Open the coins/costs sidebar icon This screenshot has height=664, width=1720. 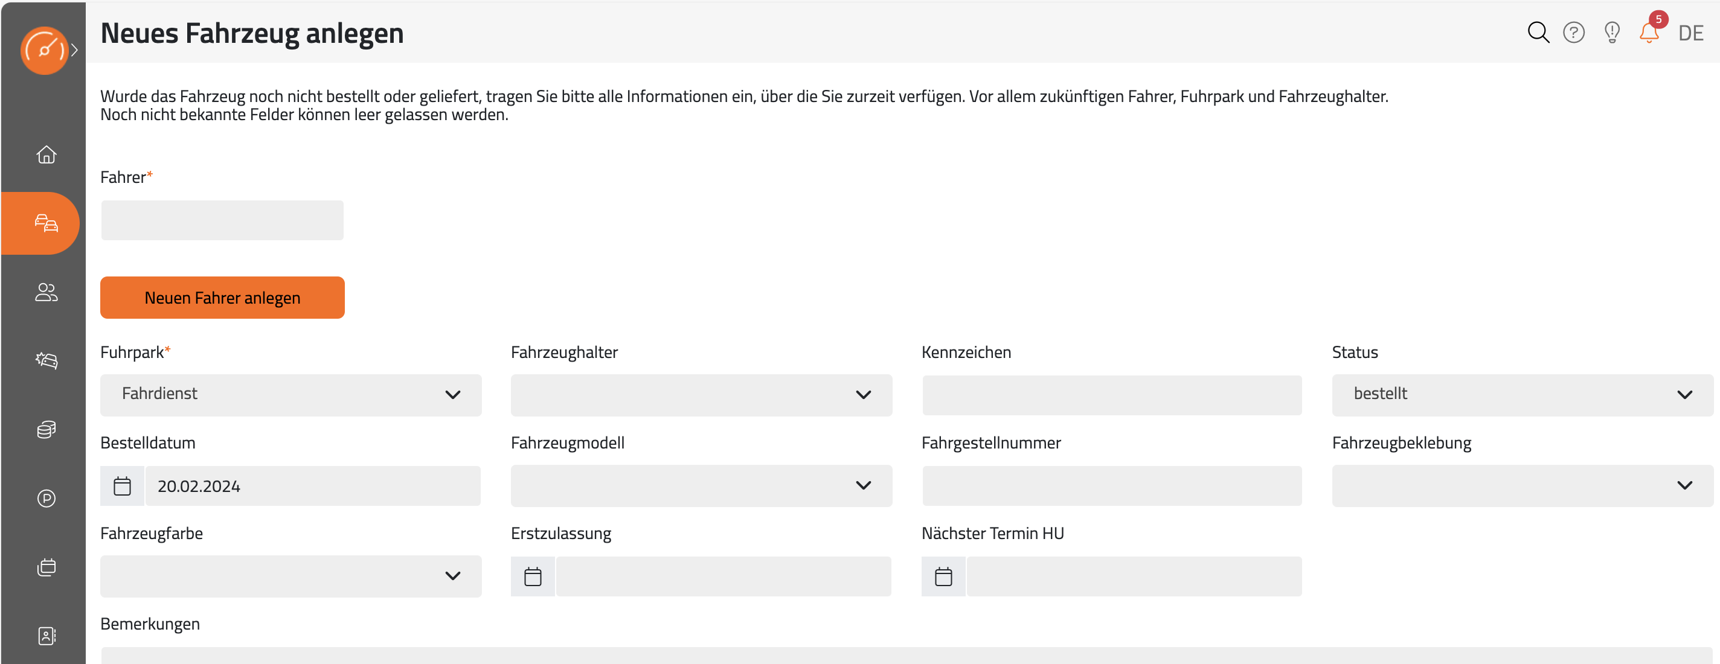tap(46, 429)
